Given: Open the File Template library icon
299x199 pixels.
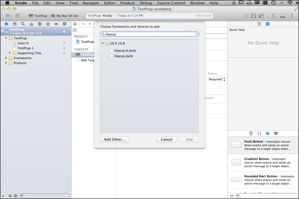Looking at the screenshot, I should click(x=251, y=133).
